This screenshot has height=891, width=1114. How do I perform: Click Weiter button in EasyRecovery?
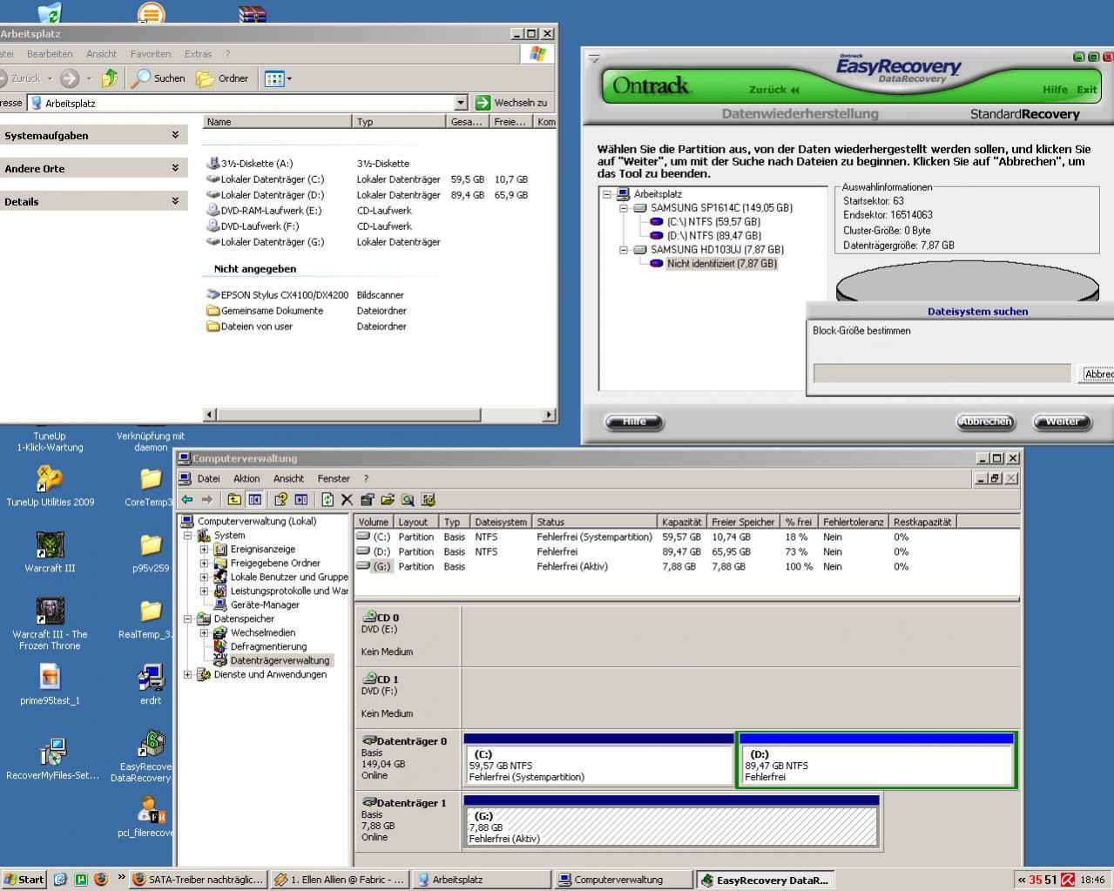pyautogui.click(x=1062, y=422)
